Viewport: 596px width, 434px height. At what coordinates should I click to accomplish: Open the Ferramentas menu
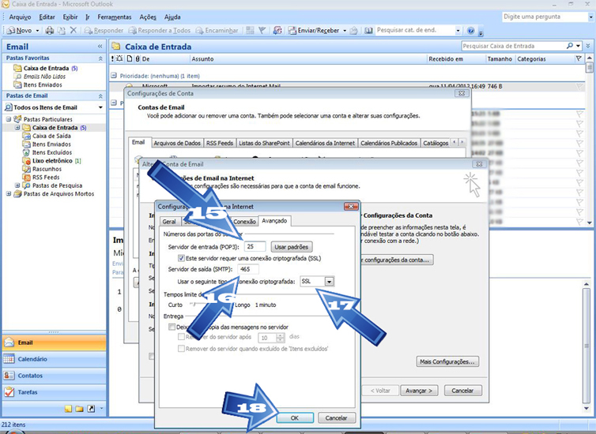click(115, 17)
